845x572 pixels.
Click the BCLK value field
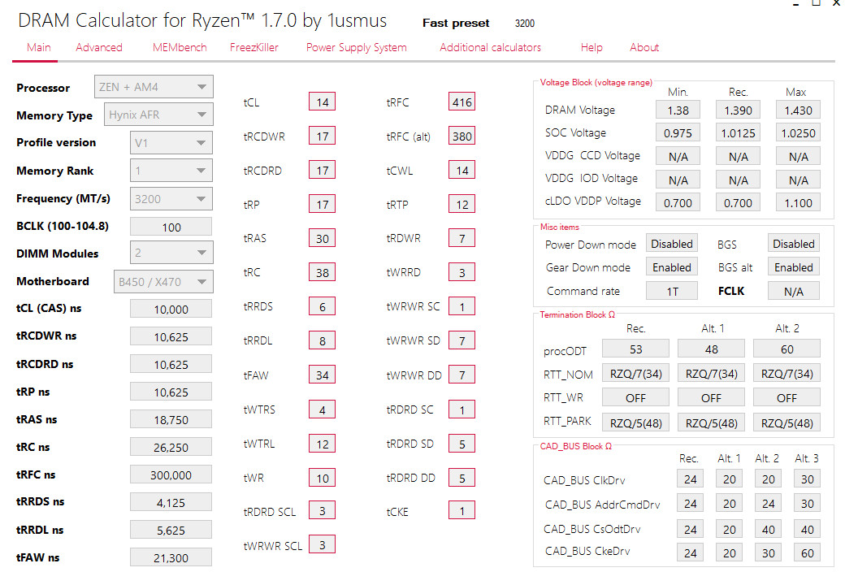pyautogui.click(x=171, y=227)
